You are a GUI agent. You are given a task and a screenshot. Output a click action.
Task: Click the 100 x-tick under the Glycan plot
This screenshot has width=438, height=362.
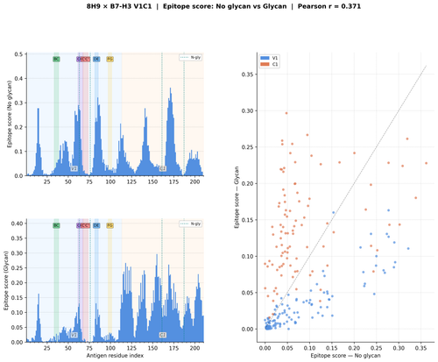tap(110, 348)
